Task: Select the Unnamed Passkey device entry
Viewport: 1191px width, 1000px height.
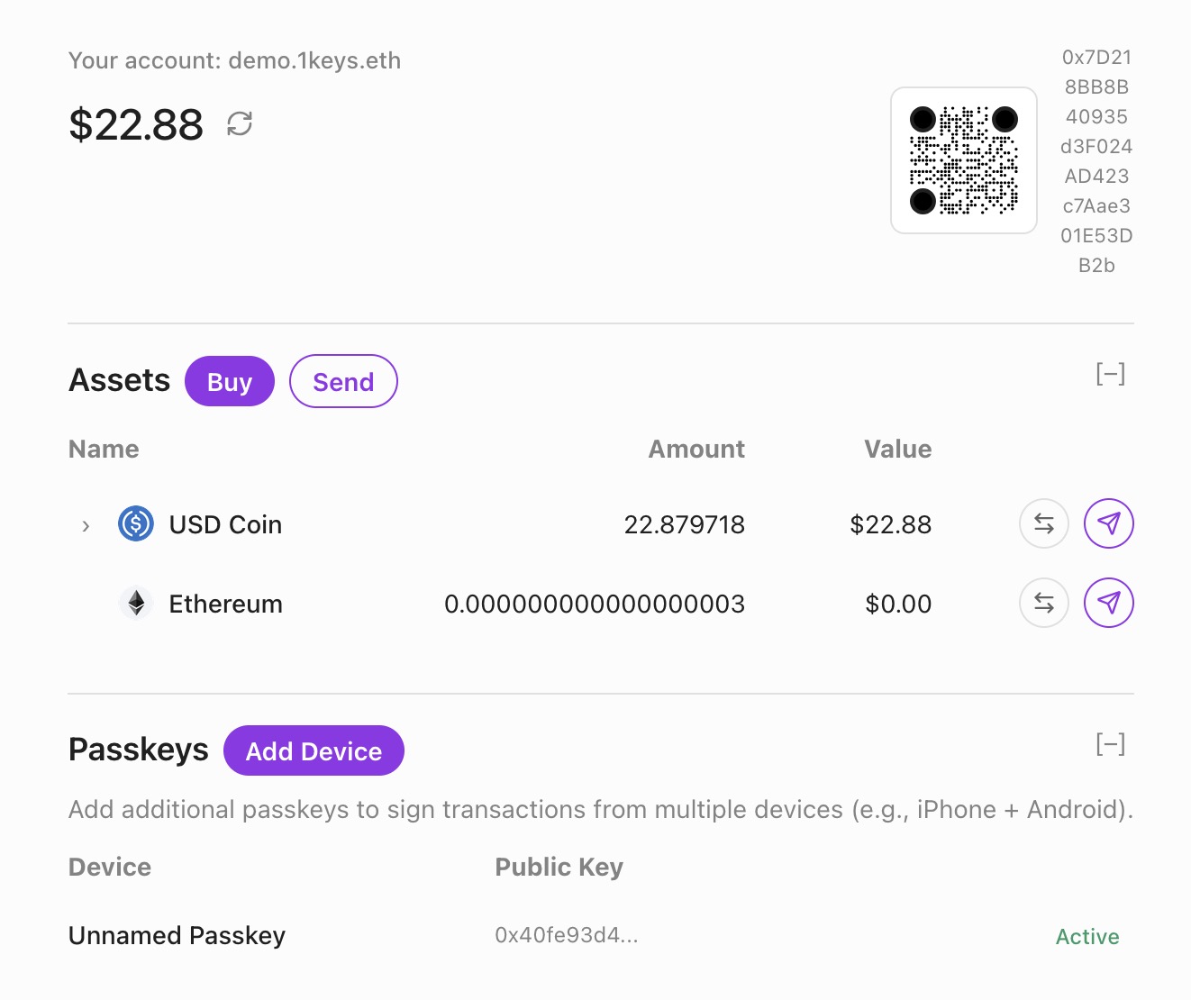Action: [177, 935]
